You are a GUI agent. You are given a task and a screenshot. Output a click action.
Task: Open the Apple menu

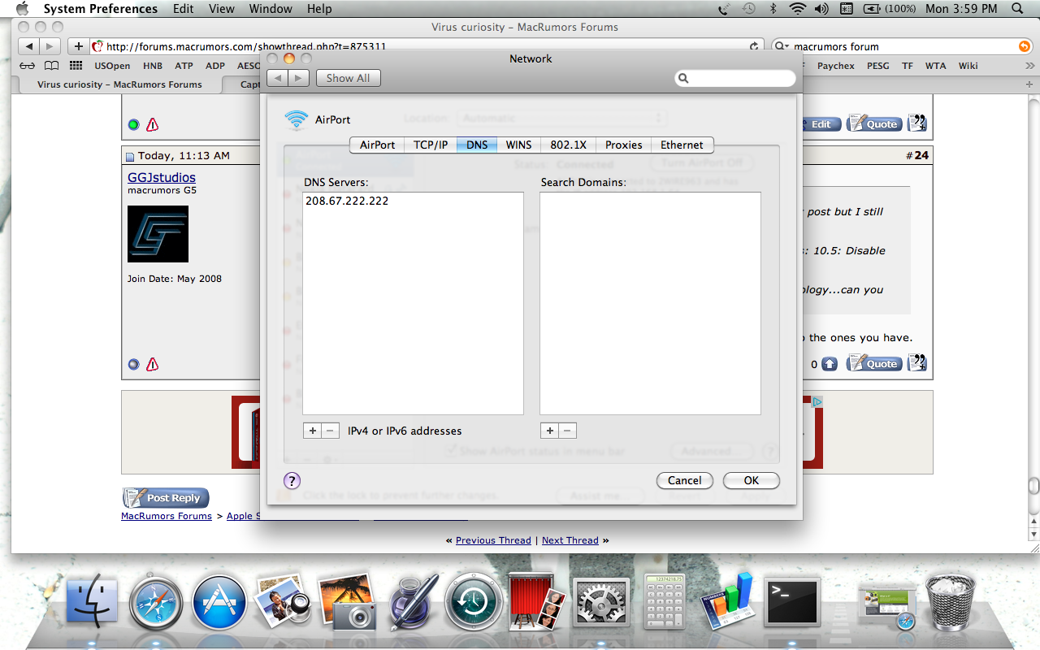pos(22,9)
